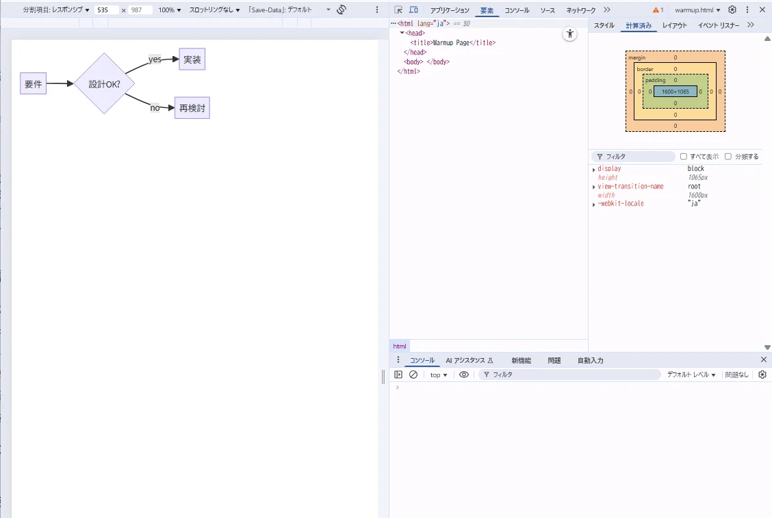Toggle the live expression eye icon

[464, 374]
